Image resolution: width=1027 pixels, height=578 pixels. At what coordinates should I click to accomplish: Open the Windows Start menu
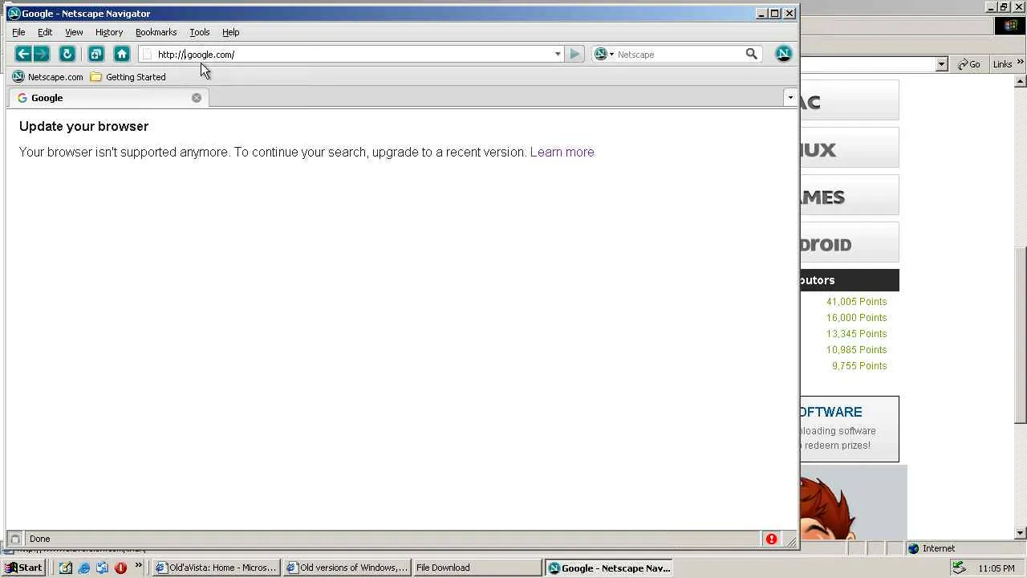(24, 568)
